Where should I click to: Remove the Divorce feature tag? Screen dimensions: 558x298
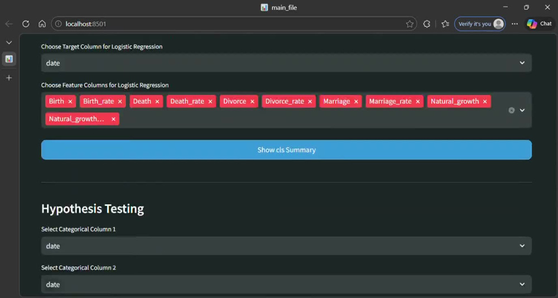tap(252, 101)
